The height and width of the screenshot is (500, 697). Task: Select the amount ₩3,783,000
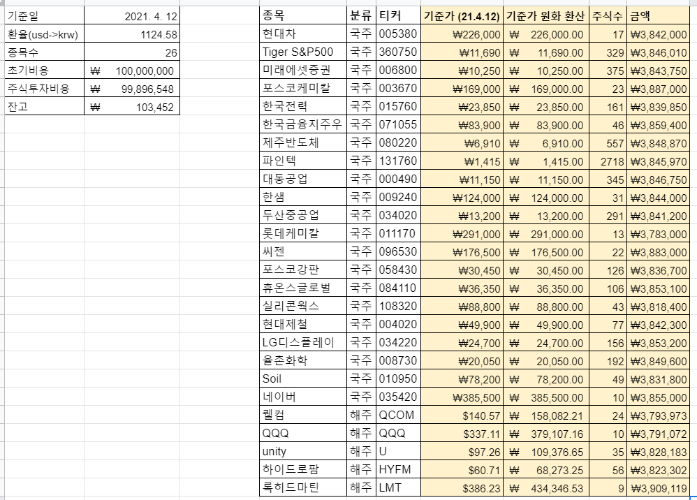[659, 234]
